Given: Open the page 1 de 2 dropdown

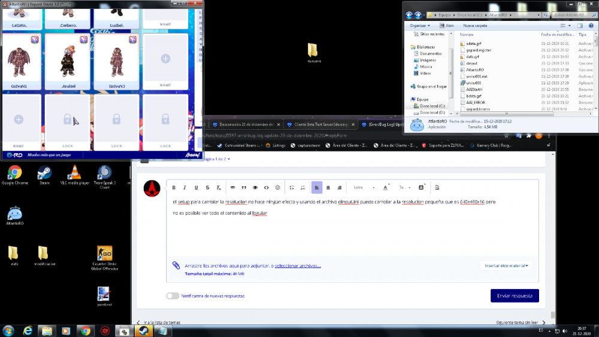Looking at the screenshot, I should [x=217, y=159].
